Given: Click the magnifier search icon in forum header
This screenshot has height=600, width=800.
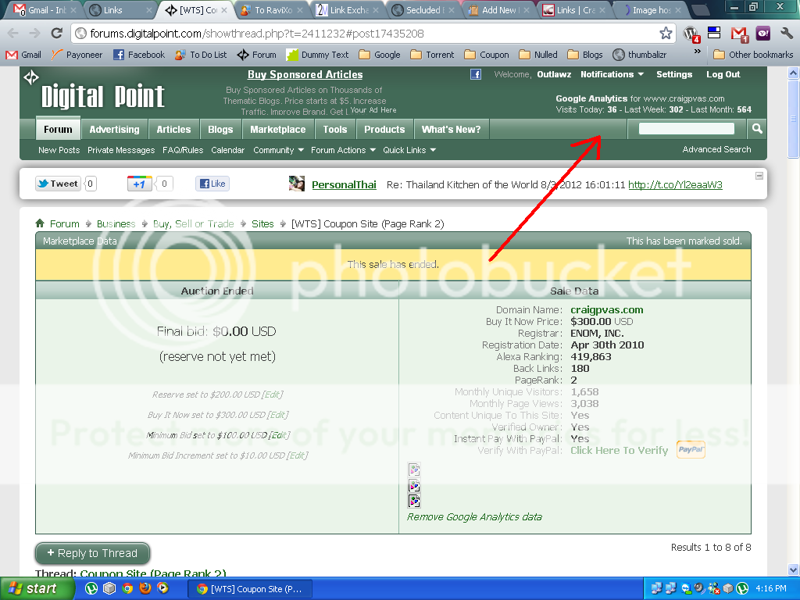Looking at the screenshot, I should (757, 129).
